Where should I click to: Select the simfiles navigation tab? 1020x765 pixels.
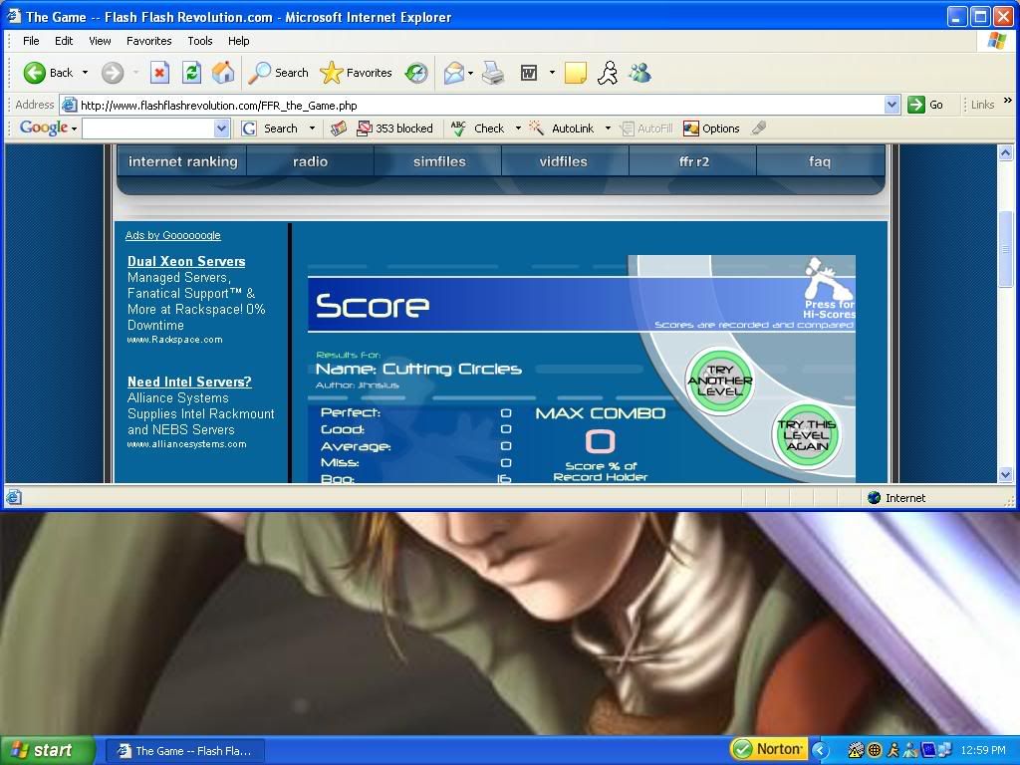439,161
